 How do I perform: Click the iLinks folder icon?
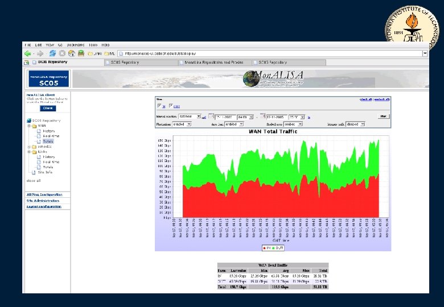(34, 152)
